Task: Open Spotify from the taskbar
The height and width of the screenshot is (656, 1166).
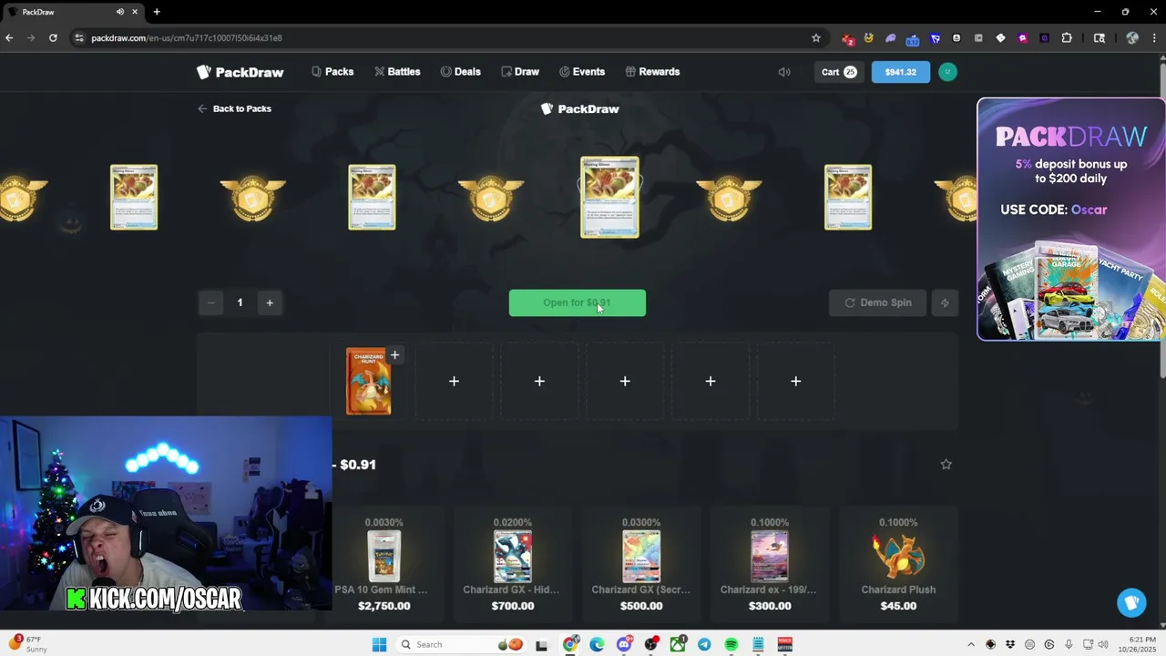Action: [x=731, y=644]
